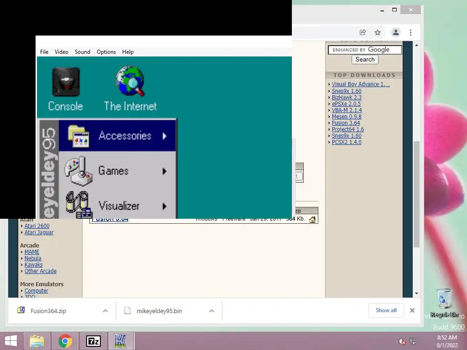Click the network tray icon
The width and height of the screenshot is (467, 350).
click(413, 341)
